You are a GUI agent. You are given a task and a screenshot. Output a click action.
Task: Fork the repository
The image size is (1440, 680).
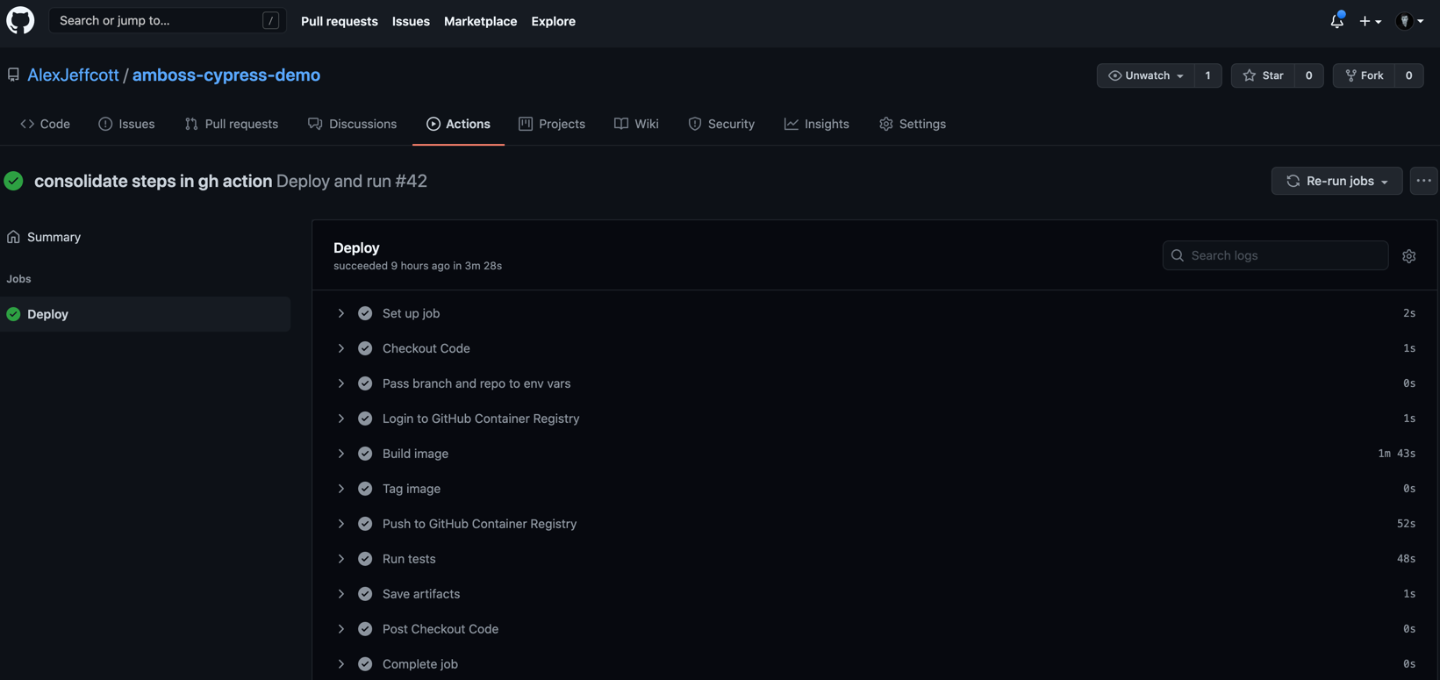click(x=1364, y=75)
